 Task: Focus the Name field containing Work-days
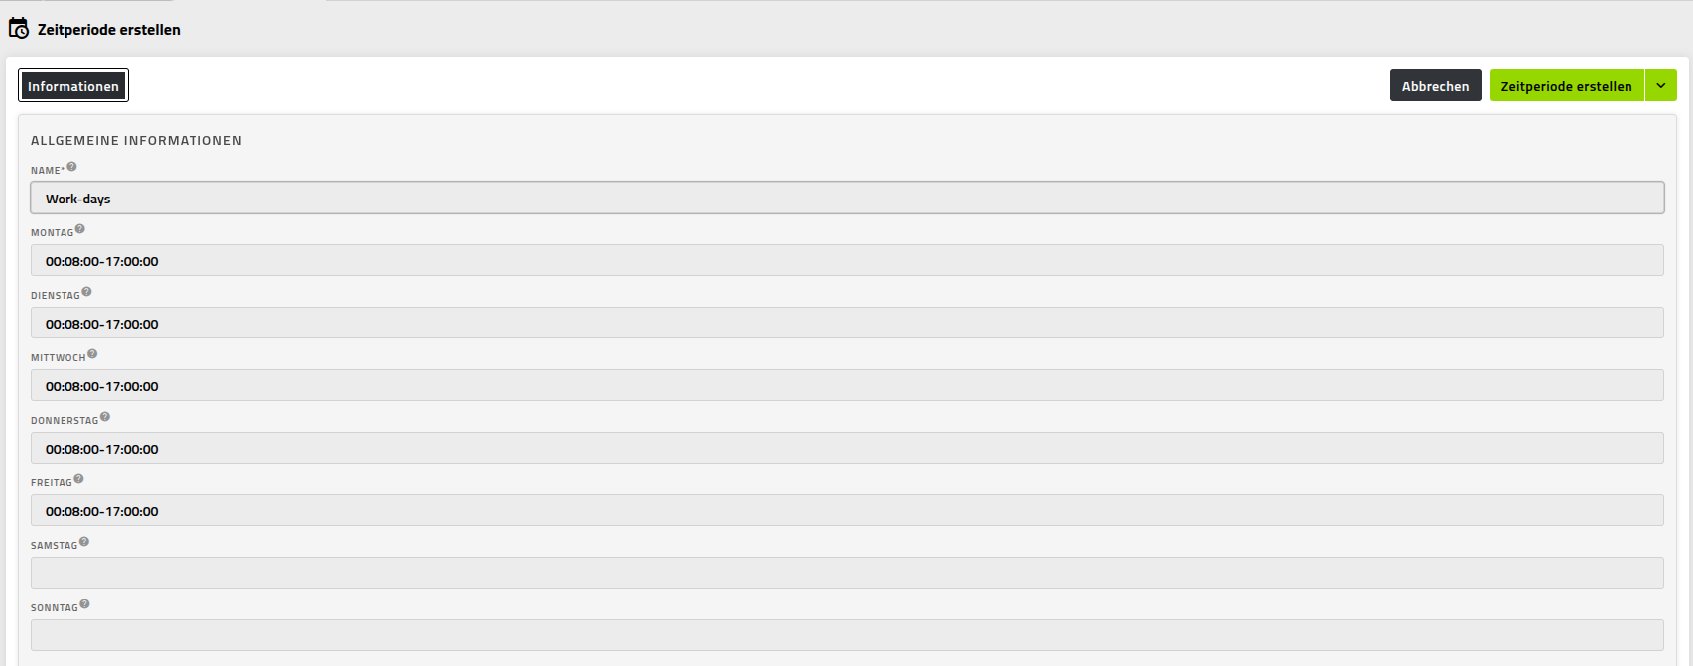tap(846, 199)
